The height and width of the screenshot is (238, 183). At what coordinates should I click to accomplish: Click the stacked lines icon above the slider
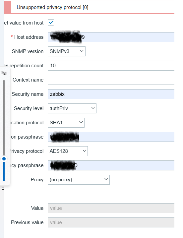tap(4, 73)
